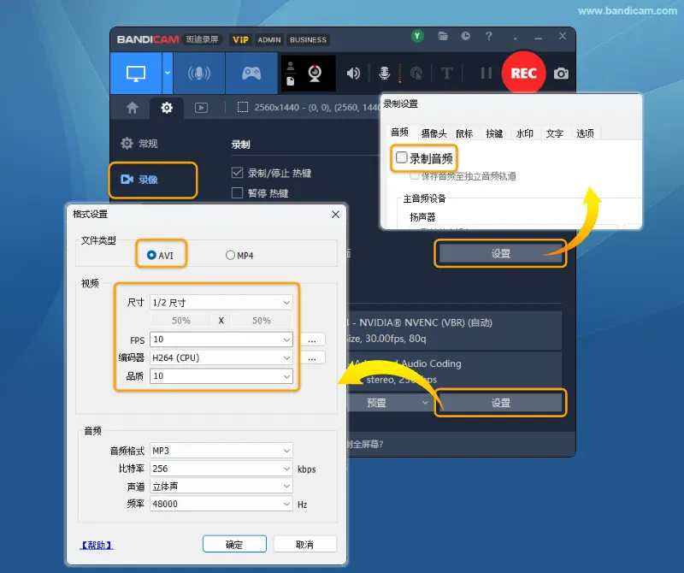Switch to 水印 tab in 录制设置
This screenshot has width=684, height=573.
[x=524, y=133]
